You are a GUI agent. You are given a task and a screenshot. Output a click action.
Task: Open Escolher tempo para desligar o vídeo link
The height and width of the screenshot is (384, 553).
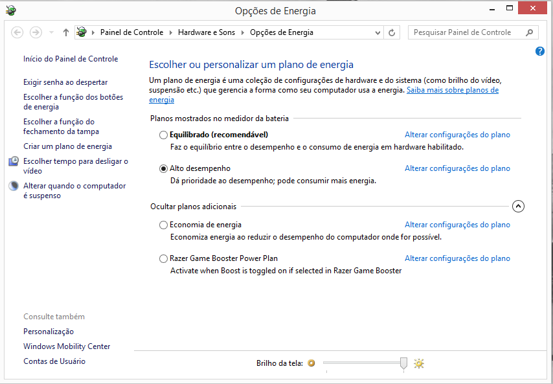(x=76, y=166)
